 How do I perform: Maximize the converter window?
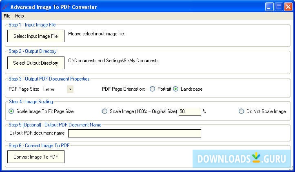coord(279,7)
